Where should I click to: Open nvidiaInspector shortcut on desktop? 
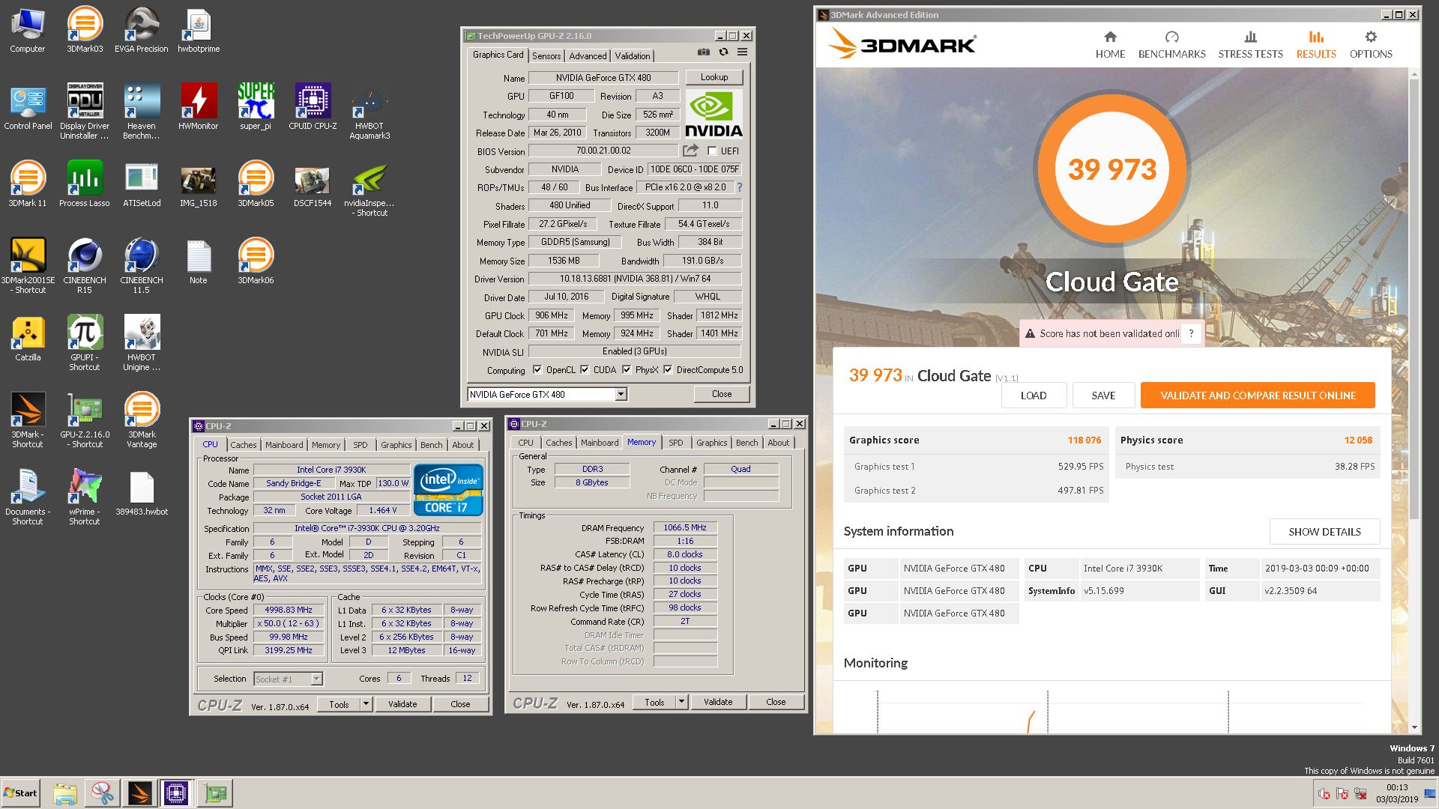[x=369, y=188]
